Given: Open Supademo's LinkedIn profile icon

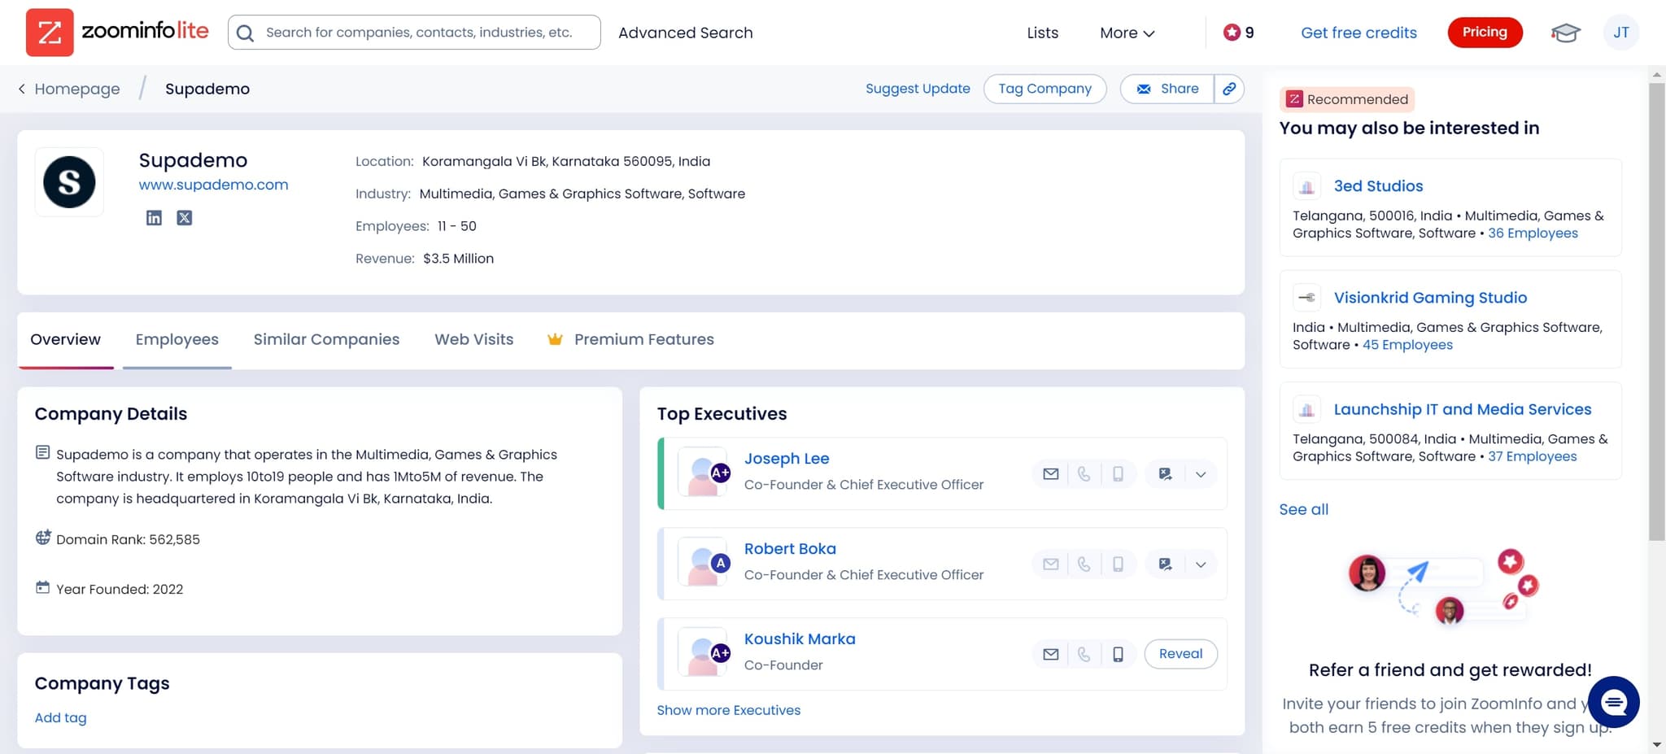Looking at the screenshot, I should [154, 218].
